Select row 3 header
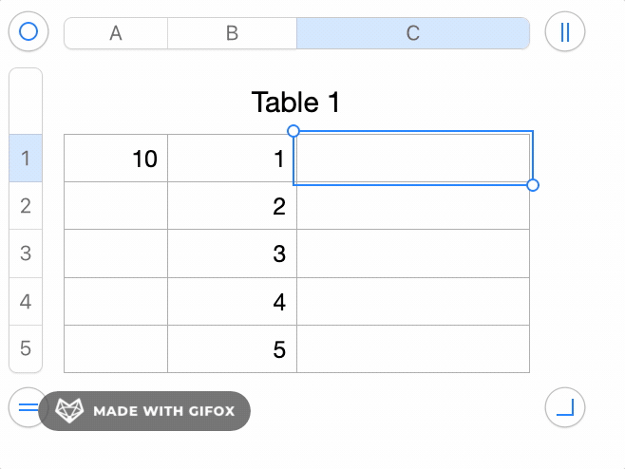625x469 pixels. point(26,253)
